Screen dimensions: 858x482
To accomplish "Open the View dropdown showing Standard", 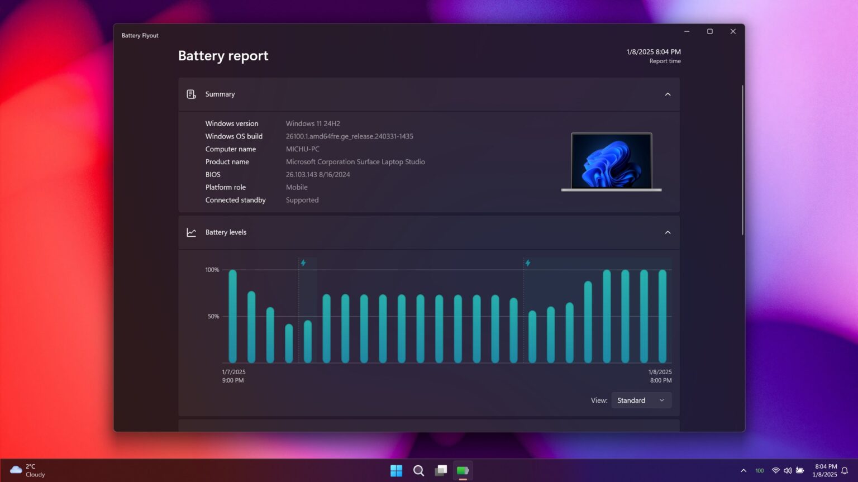I will pos(641,400).
